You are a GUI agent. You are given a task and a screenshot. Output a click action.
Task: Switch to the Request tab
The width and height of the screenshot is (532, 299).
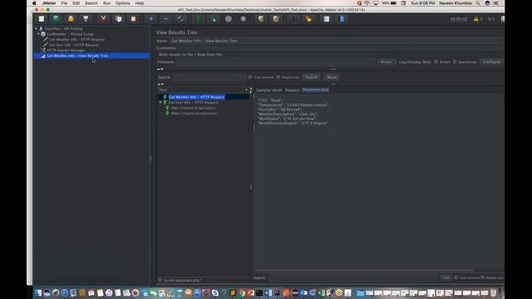click(x=292, y=91)
